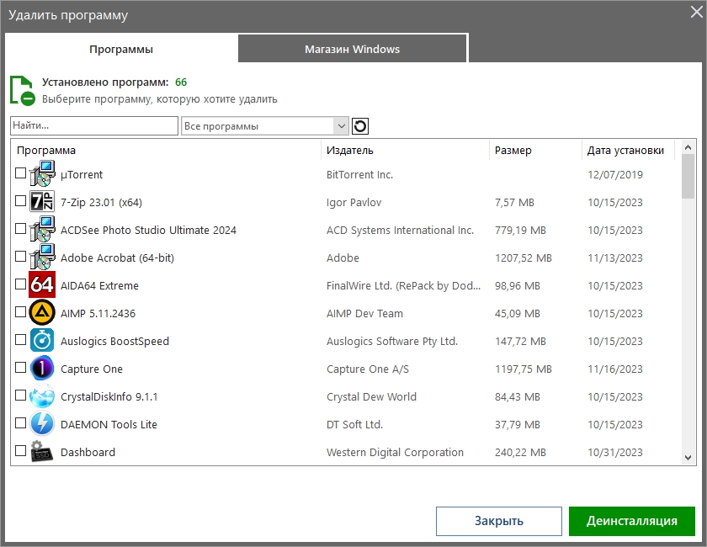The image size is (707, 547).
Task: Tick the Adobe Acrobat (64-bit) checkbox
Action: pyautogui.click(x=21, y=257)
